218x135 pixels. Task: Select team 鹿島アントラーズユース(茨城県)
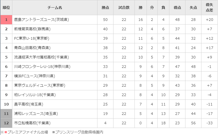pos(41,20)
